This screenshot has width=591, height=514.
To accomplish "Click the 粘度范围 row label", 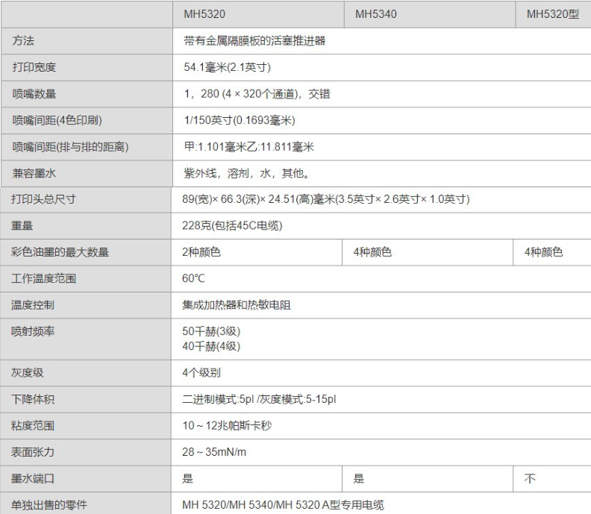I will click(33, 426).
